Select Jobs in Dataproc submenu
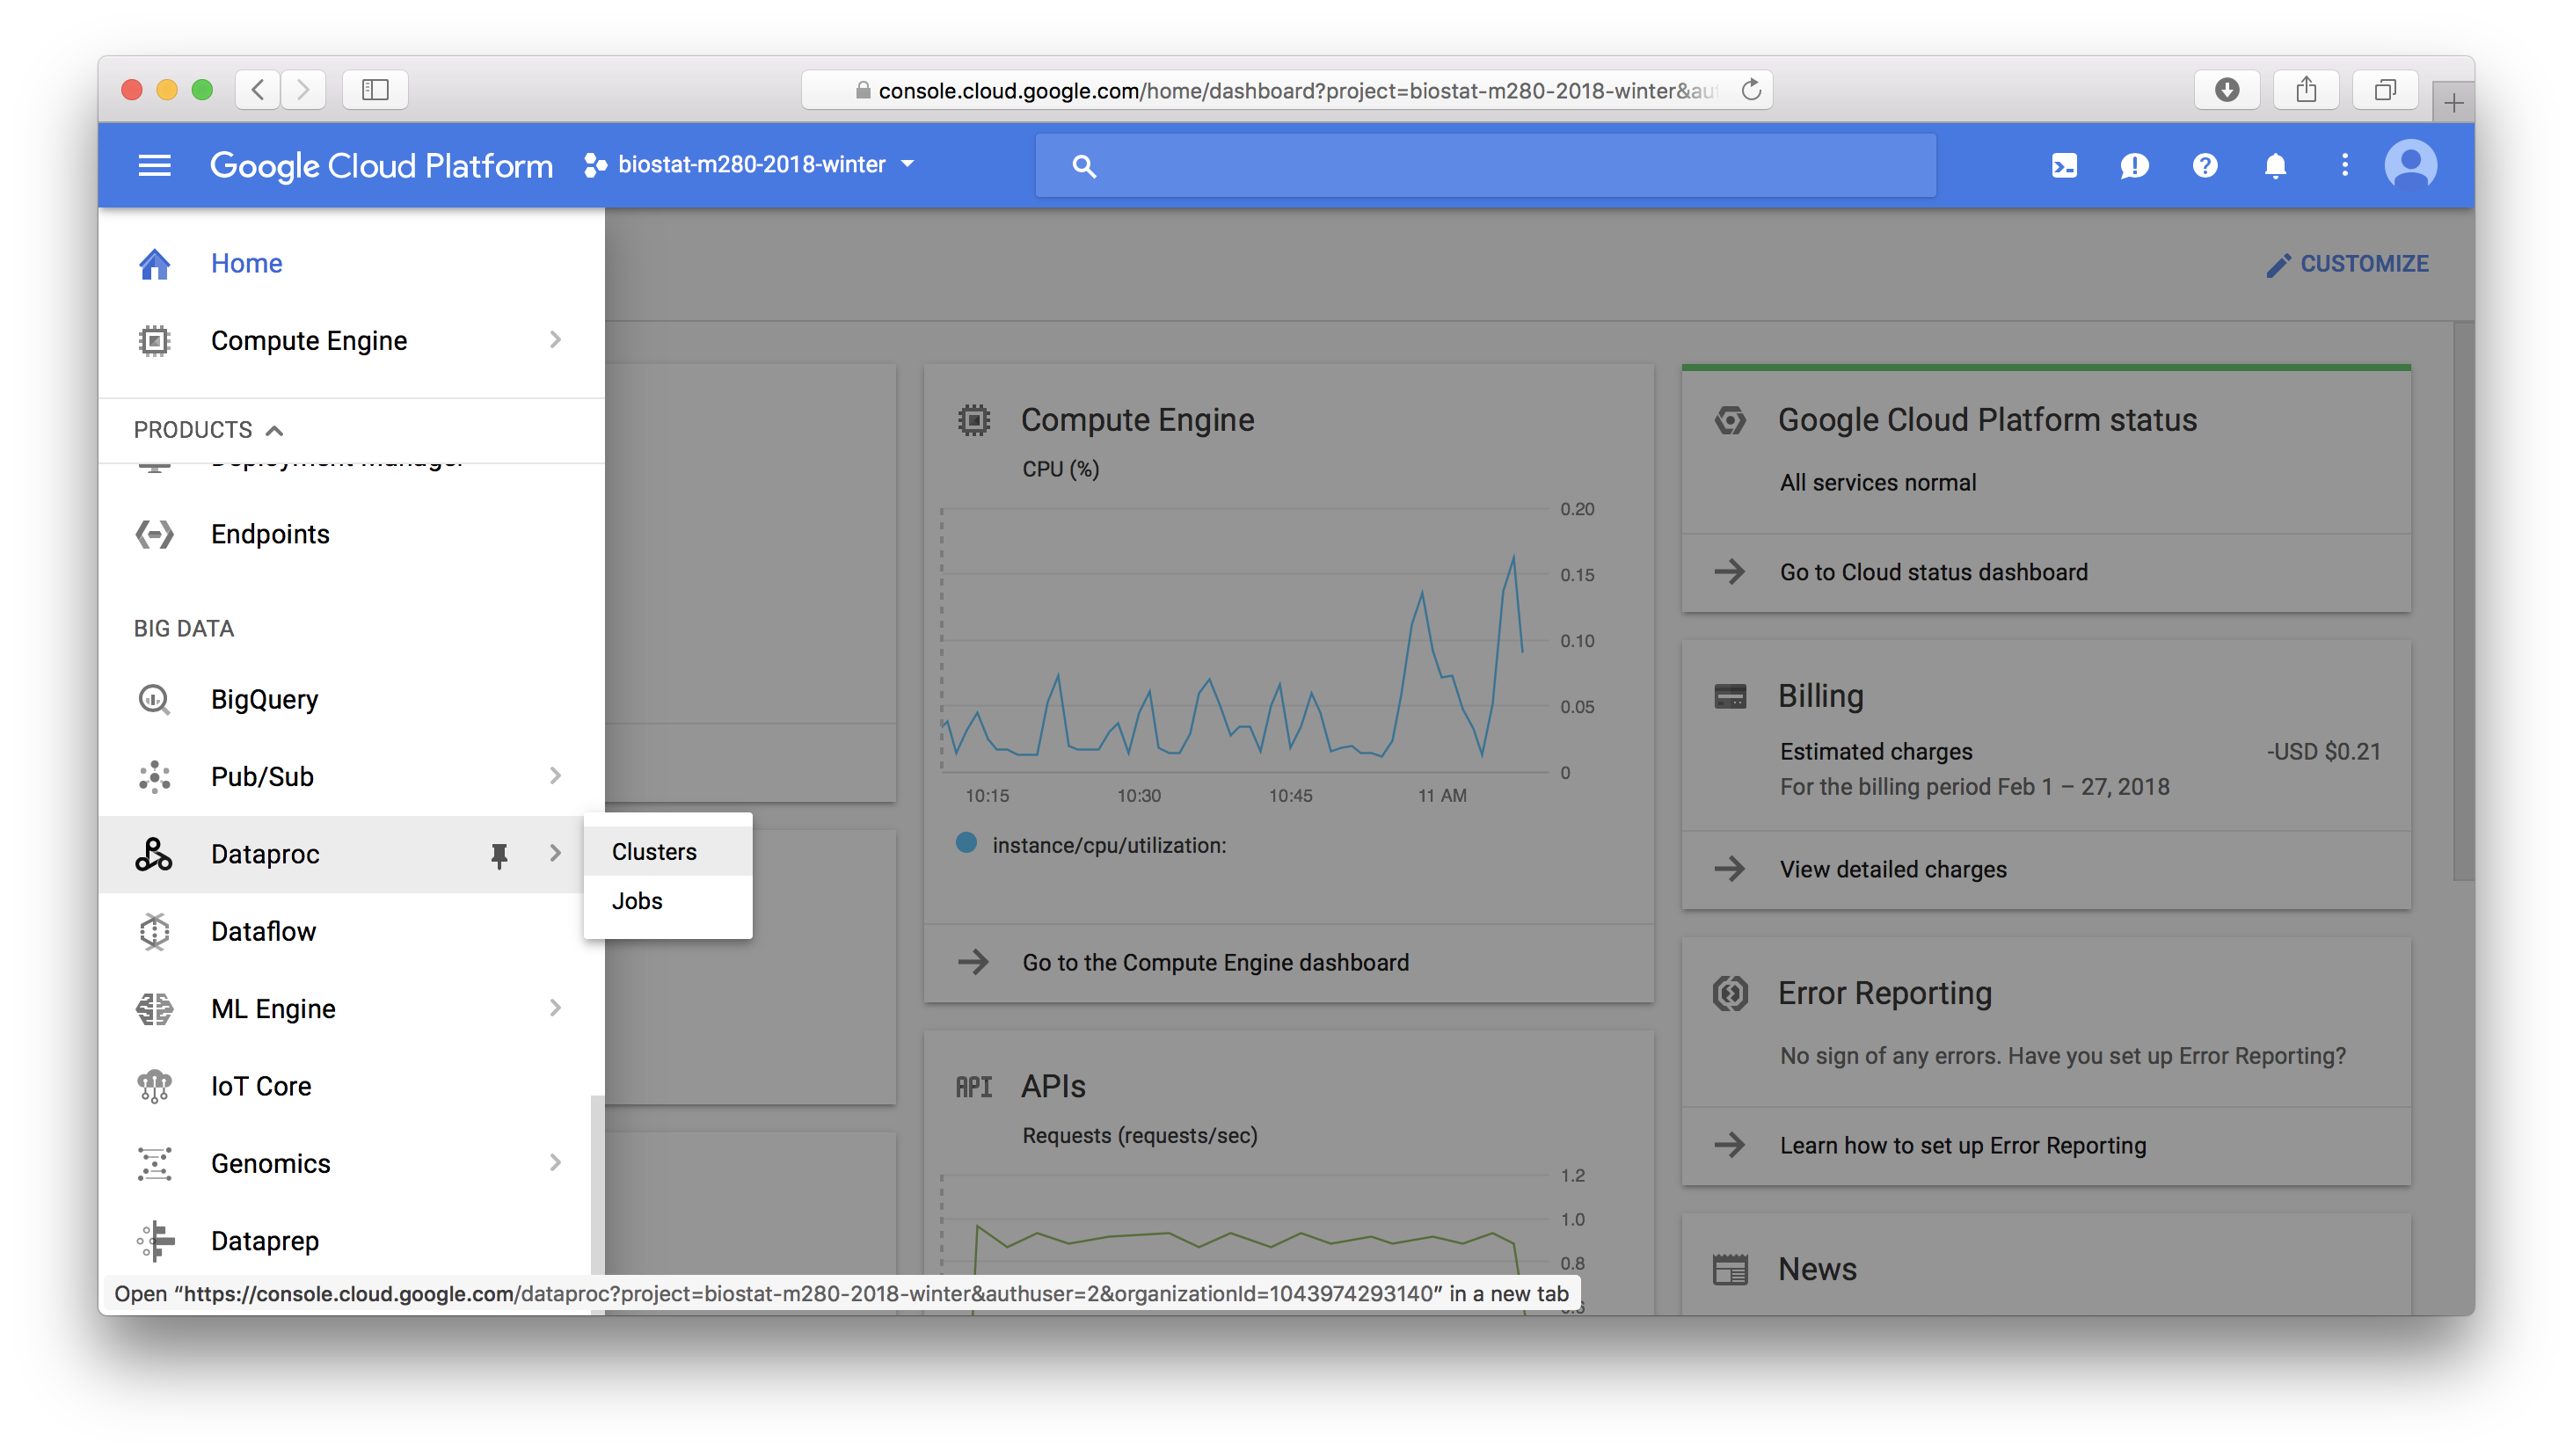This screenshot has width=2573, height=1456. pos(637,901)
